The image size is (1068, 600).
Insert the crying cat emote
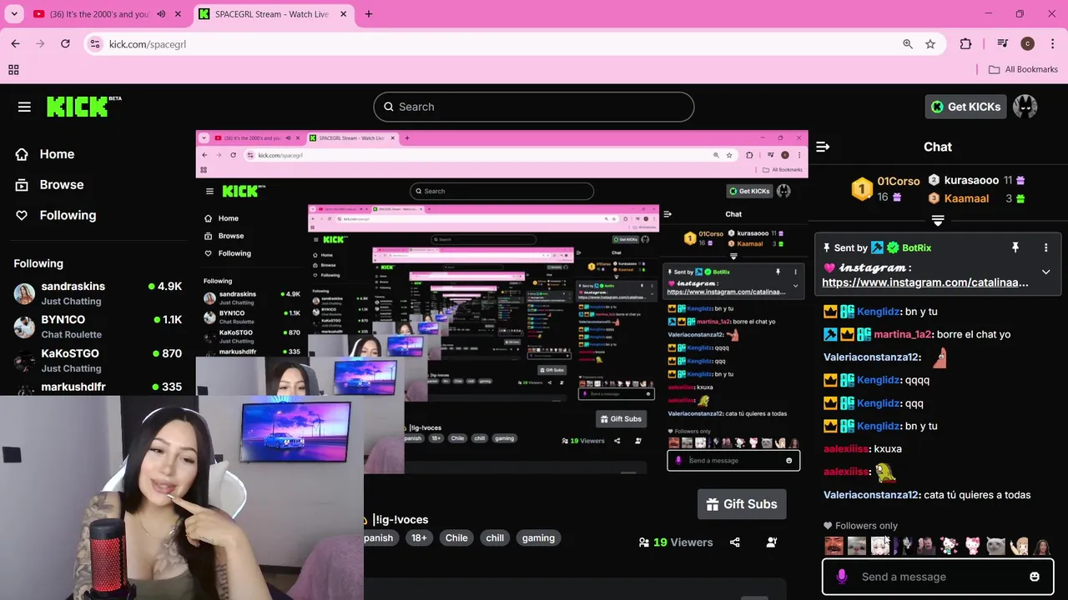[857, 547]
